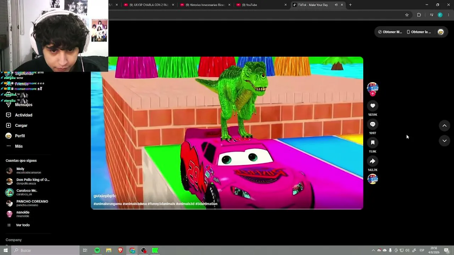
Task: Open the Chrome three-dot menu
Action: coord(449,15)
